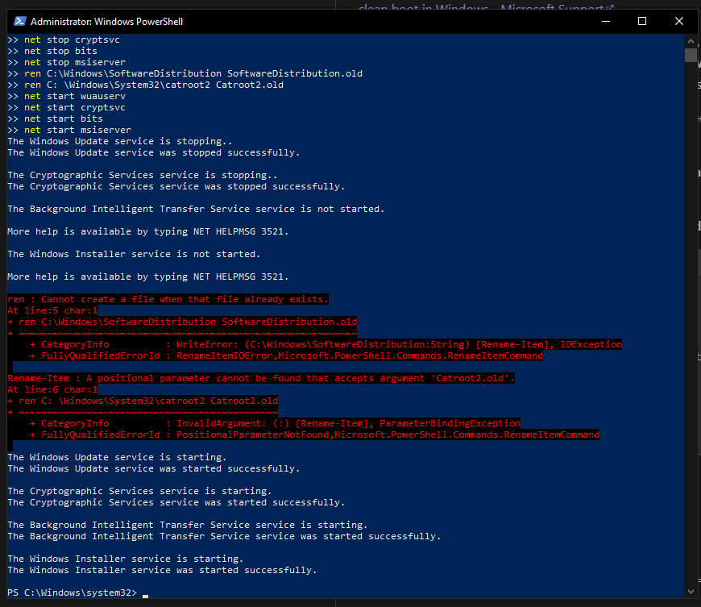The image size is (701, 607).
Task: Click the vertical scrollbar thumb
Action: pyautogui.click(x=691, y=56)
